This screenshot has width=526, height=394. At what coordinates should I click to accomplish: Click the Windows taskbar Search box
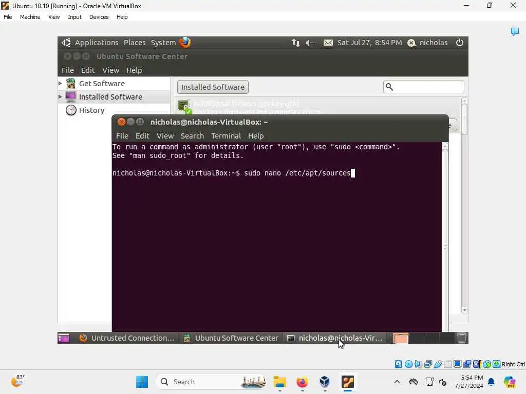click(x=211, y=382)
